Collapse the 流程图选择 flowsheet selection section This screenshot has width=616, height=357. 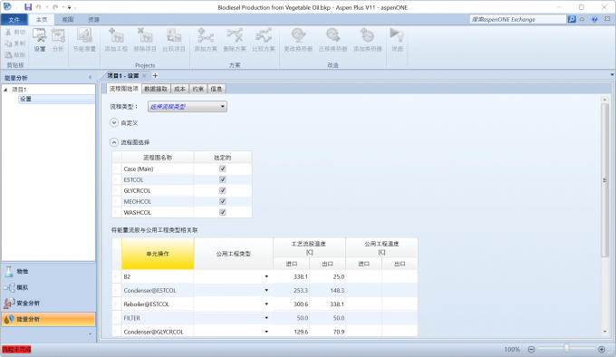(x=114, y=142)
